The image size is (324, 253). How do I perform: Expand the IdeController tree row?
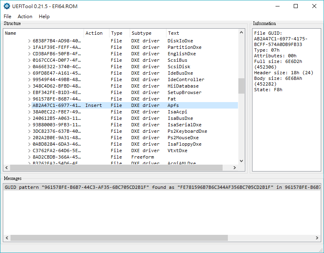click(x=29, y=79)
